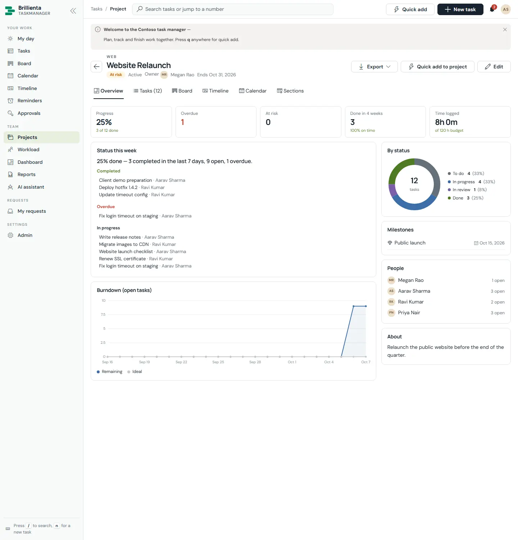
Task: Open notifications bell icon
Action: [x=492, y=9]
